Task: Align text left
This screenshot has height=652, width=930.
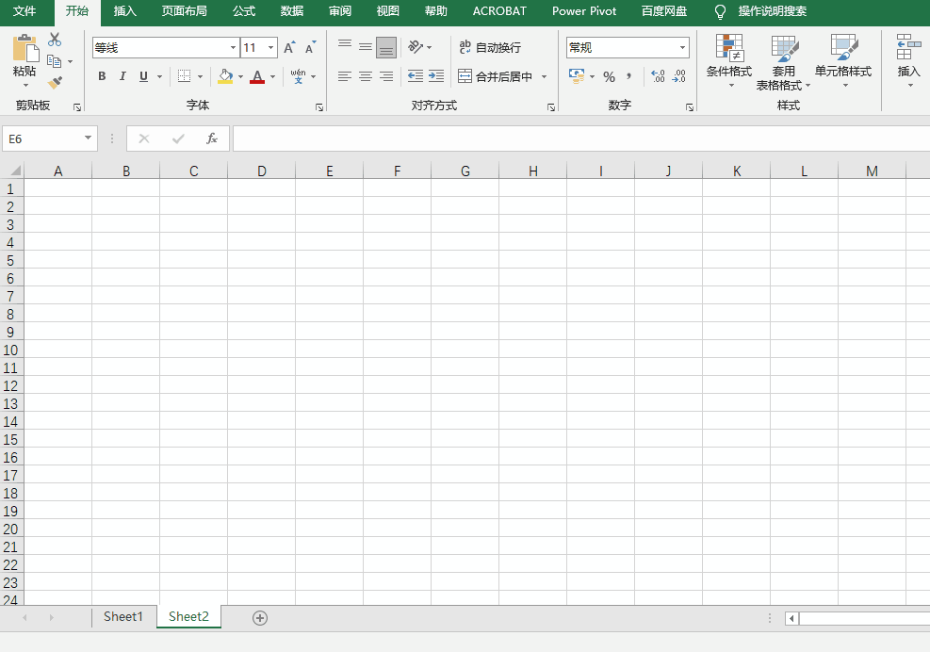Action: click(x=345, y=76)
